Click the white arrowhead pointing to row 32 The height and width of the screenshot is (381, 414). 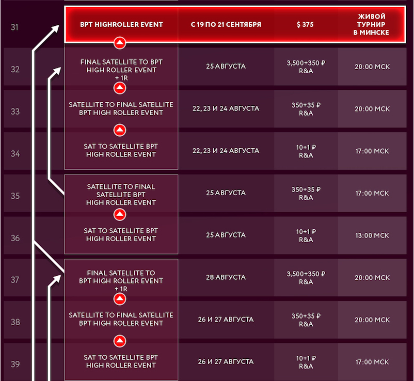tap(56, 71)
